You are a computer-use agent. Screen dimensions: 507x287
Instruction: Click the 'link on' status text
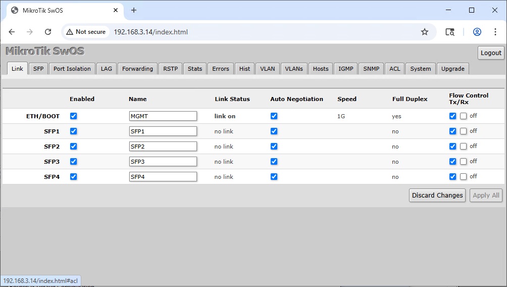(x=225, y=116)
